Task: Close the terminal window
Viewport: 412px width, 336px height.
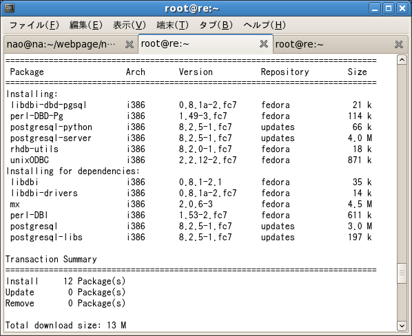Action: click(x=402, y=8)
